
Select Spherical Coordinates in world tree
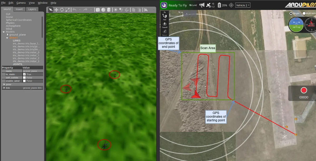click(x=19, y=20)
